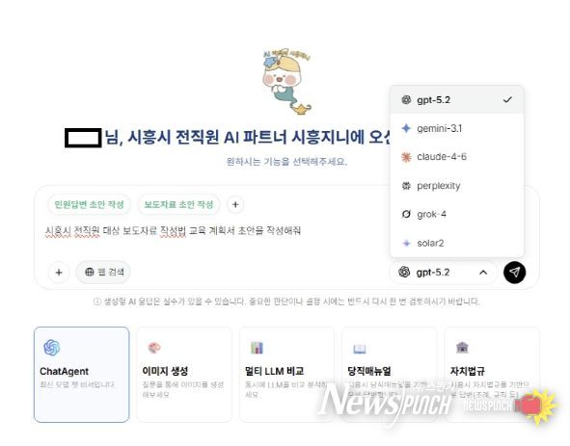Click the paper plane send button
Viewport: 570px width, 446px height.
click(x=514, y=273)
